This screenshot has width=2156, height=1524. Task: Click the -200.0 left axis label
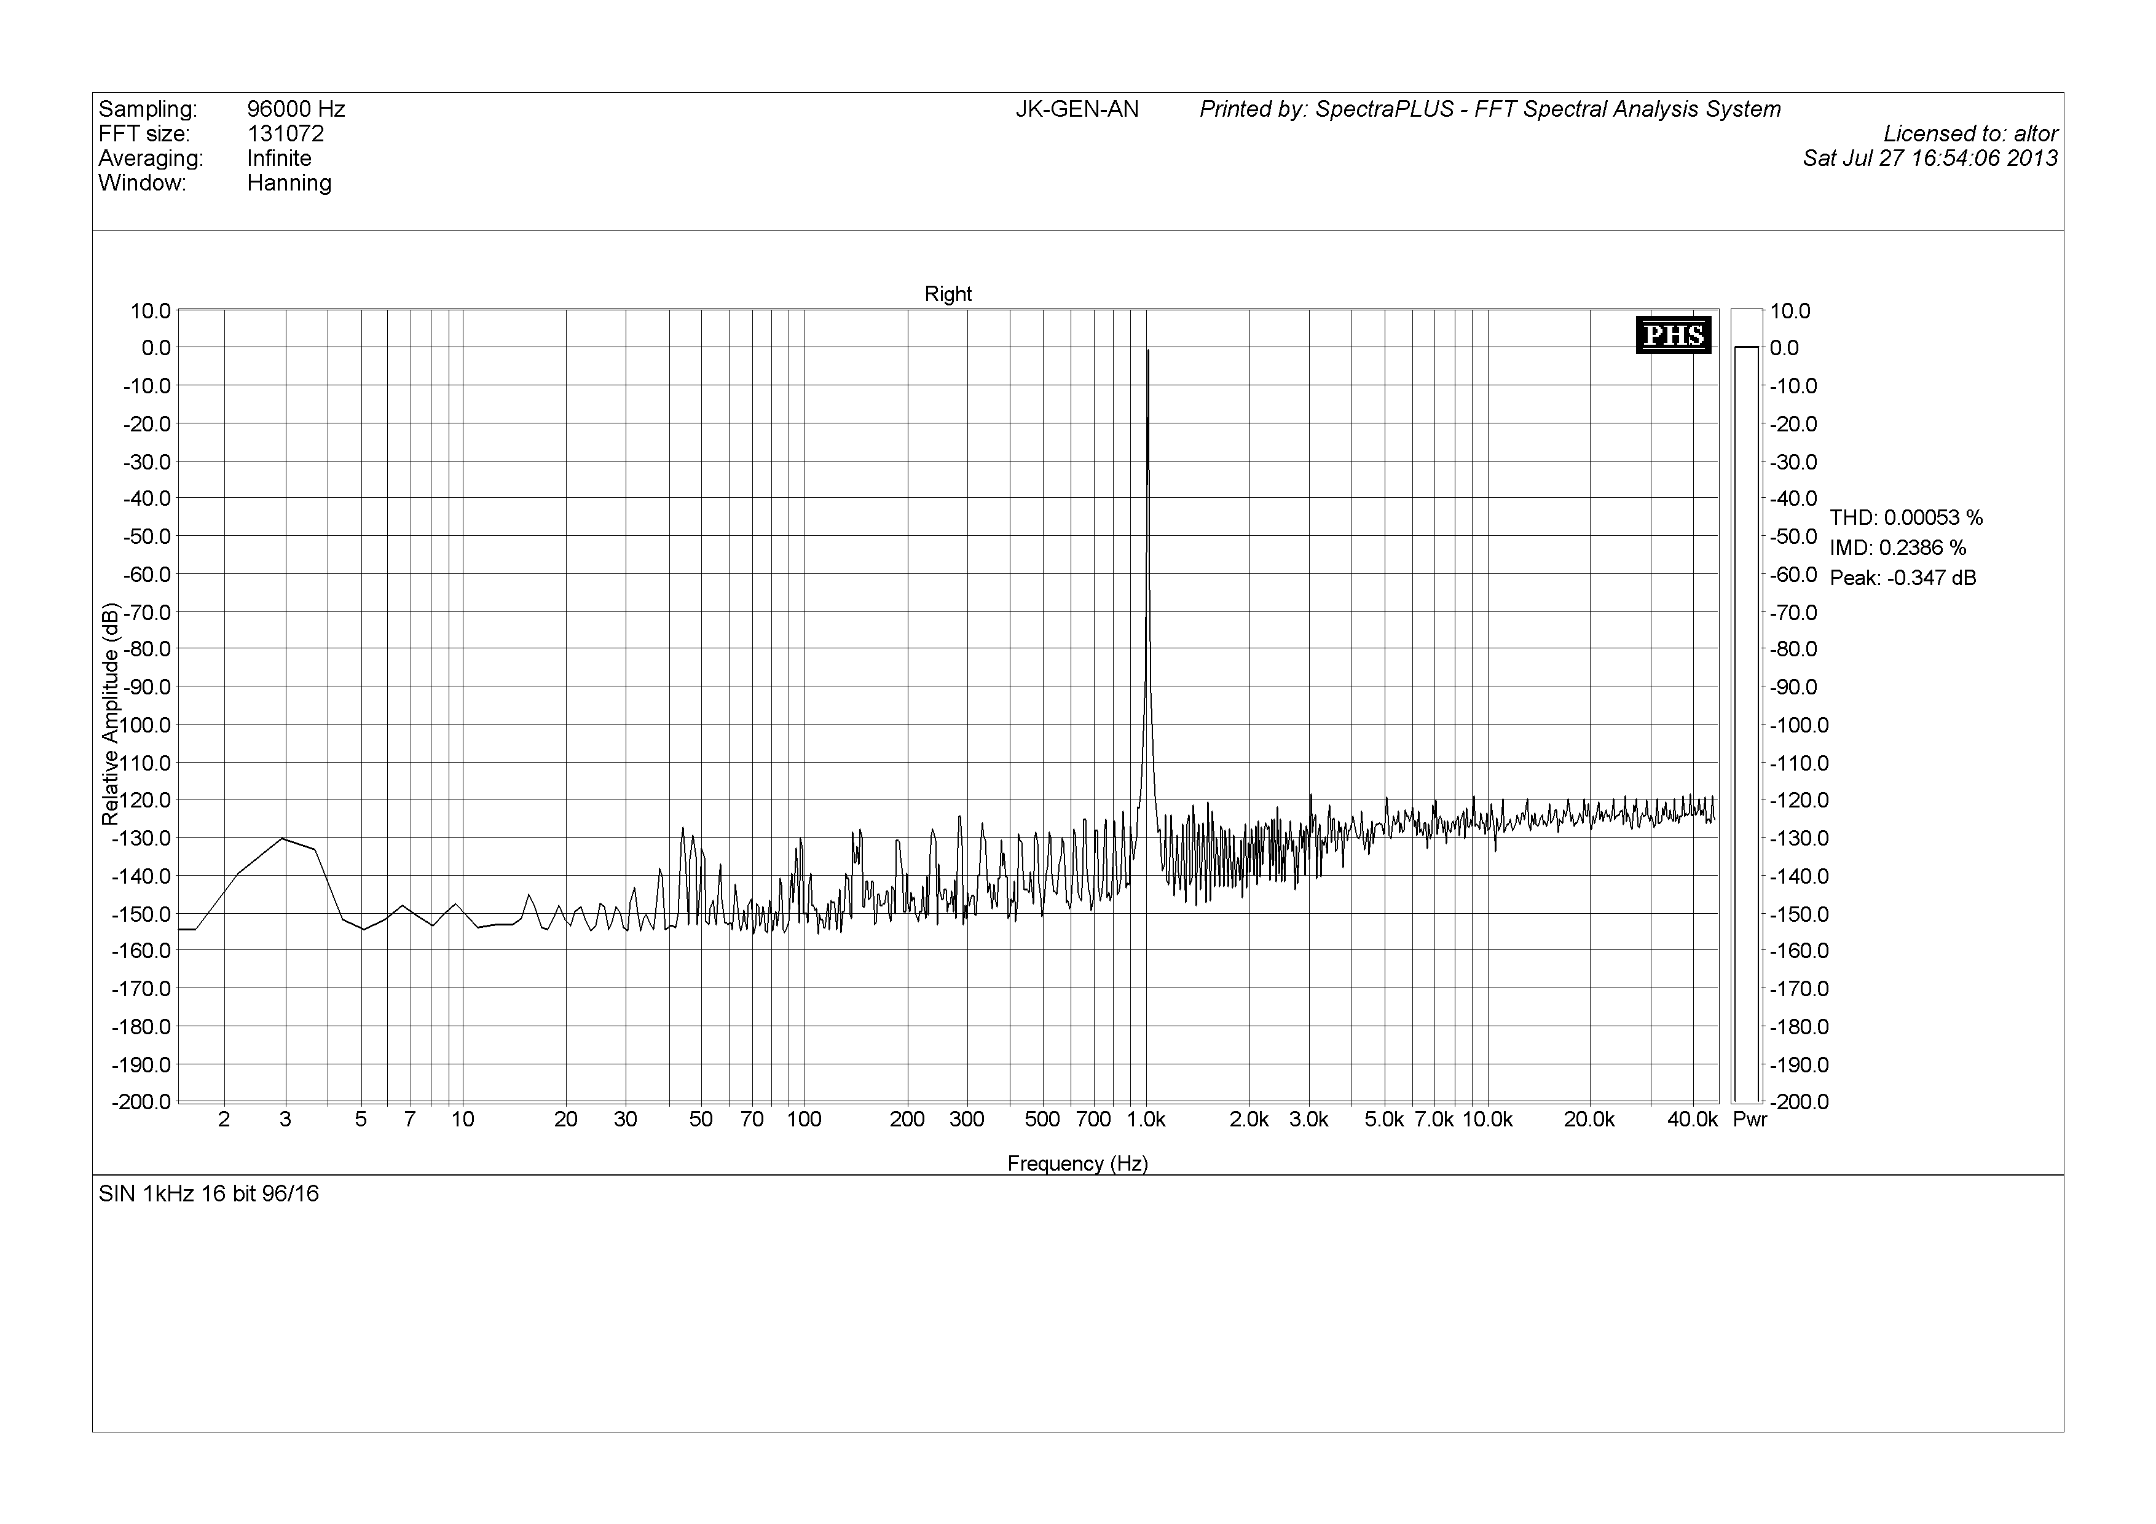[x=141, y=1101]
